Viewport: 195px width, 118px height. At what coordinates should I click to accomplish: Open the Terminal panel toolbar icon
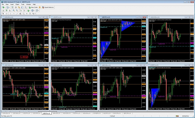(x=22, y=7)
